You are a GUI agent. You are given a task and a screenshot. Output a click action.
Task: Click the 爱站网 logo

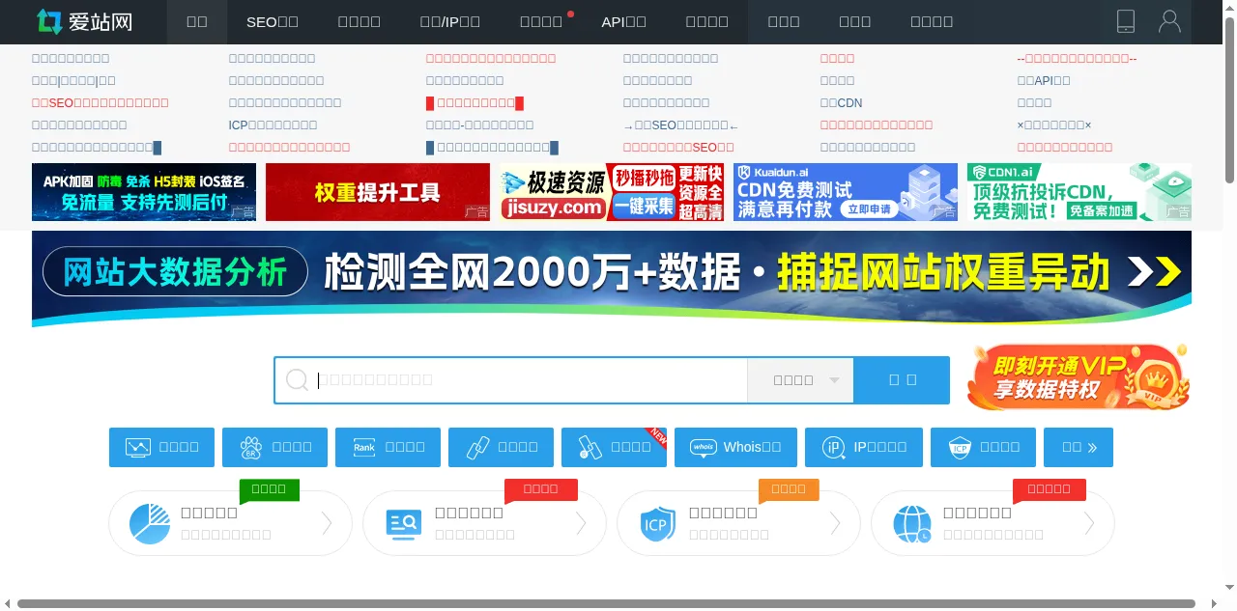point(85,21)
